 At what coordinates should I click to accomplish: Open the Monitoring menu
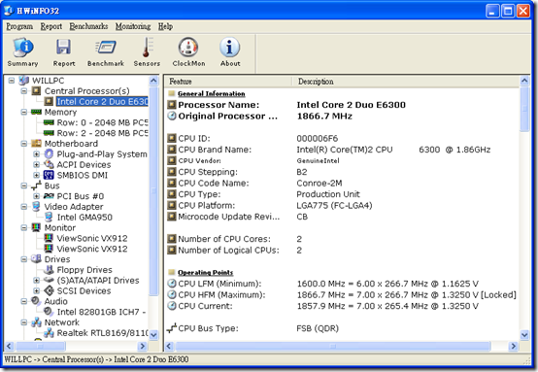coord(133,26)
